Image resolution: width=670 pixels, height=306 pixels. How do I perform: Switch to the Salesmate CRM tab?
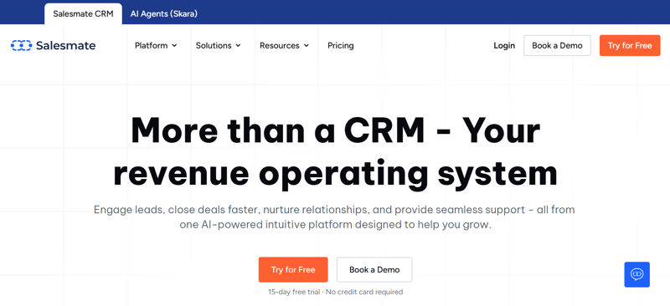click(83, 13)
